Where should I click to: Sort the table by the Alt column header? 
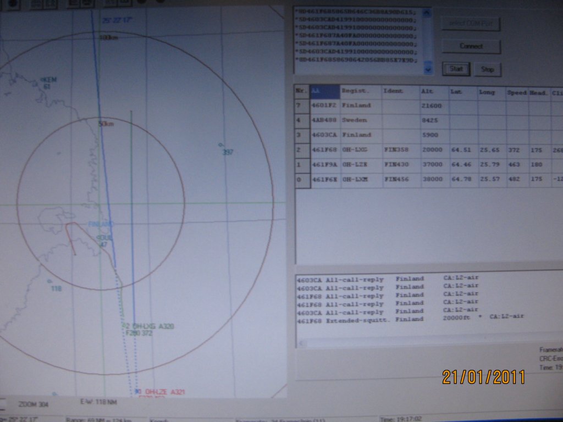click(427, 92)
